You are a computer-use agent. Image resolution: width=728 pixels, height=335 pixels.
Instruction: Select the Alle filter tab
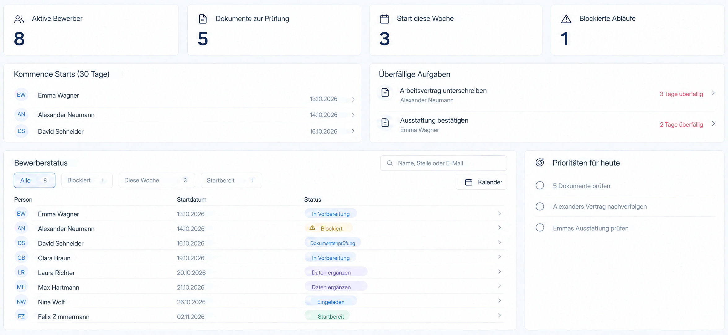(x=34, y=180)
